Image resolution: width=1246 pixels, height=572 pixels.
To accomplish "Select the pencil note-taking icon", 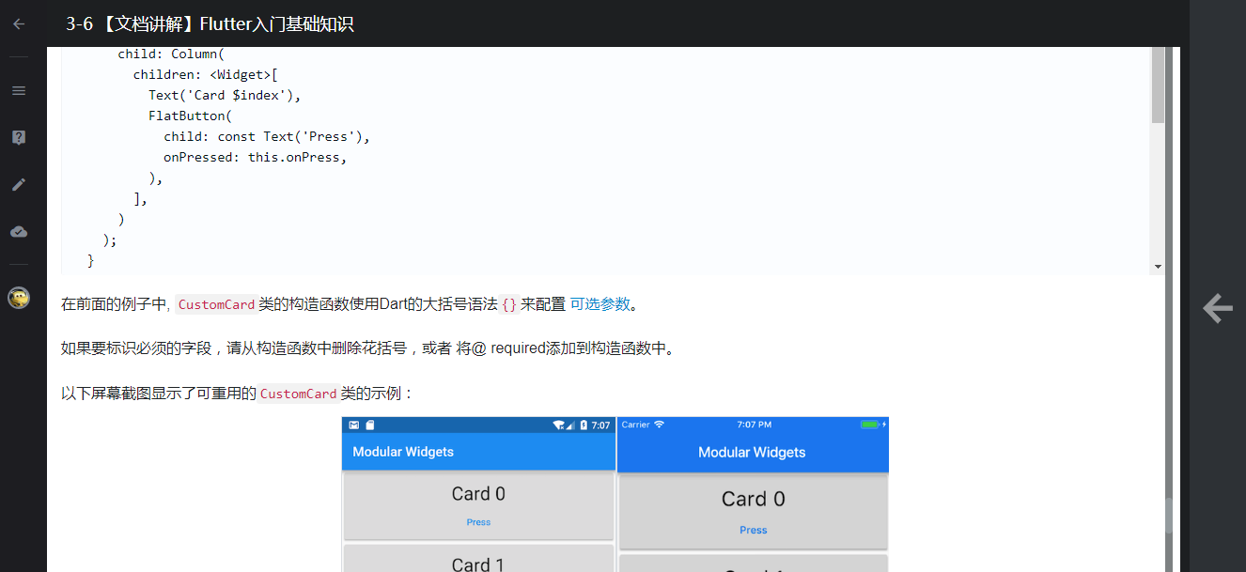I will coord(18,184).
